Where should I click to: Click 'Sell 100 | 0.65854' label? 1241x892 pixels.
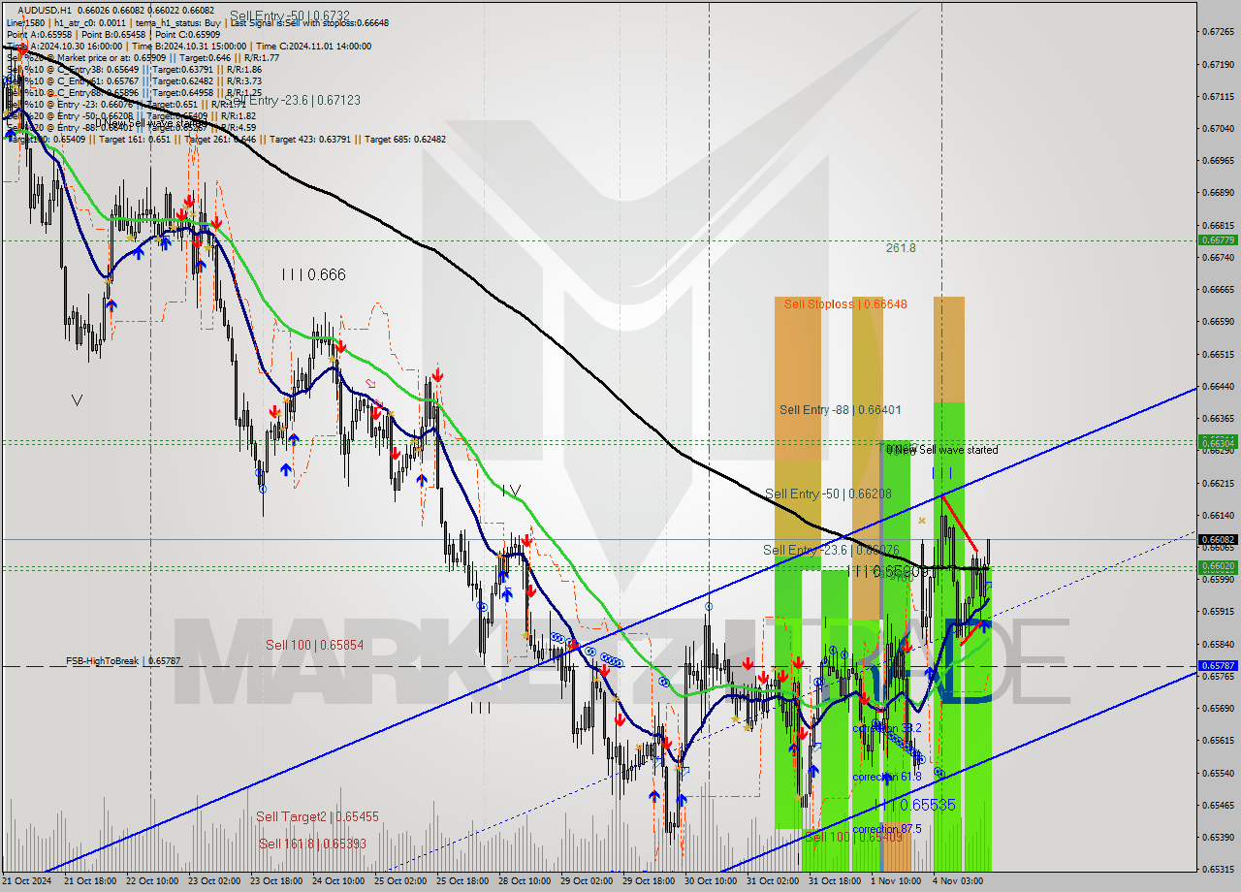315,645
